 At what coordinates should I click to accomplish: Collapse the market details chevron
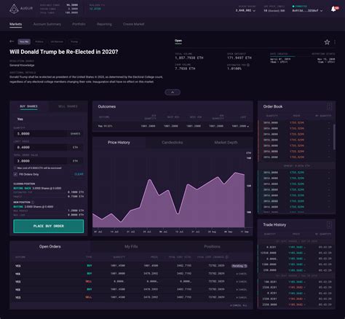172,92
